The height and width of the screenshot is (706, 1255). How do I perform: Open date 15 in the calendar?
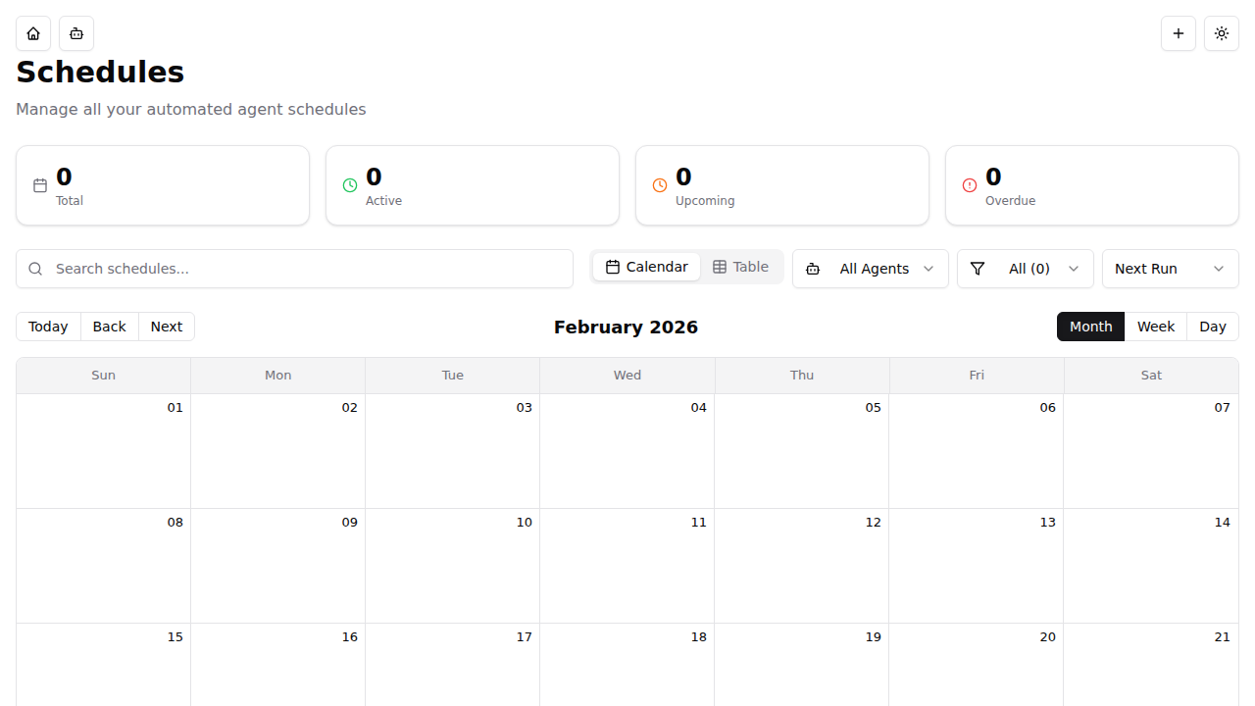coord(175,636)
